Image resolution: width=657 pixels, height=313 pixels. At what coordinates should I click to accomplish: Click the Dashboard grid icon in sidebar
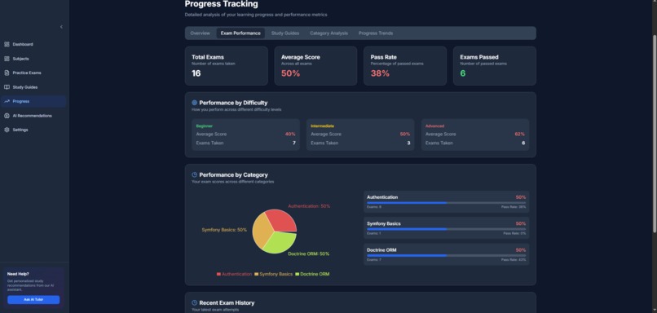pyautogui.click(x=7, y=44)
